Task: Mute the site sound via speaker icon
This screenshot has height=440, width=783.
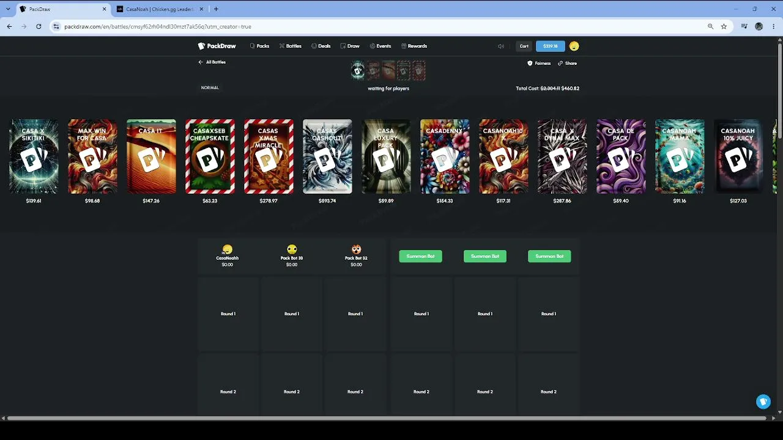Action: [x=501, y=46]
